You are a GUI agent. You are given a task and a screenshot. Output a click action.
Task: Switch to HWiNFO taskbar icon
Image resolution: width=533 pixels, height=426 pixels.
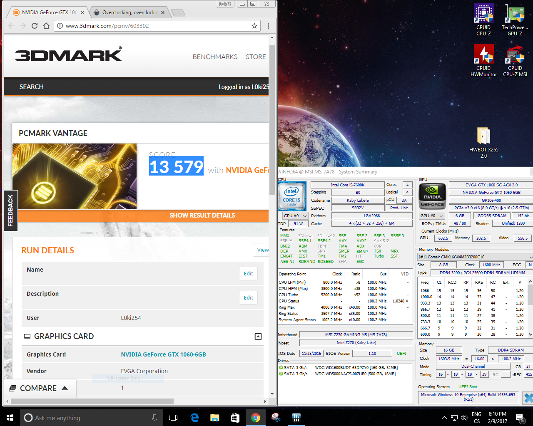[296, 418]
